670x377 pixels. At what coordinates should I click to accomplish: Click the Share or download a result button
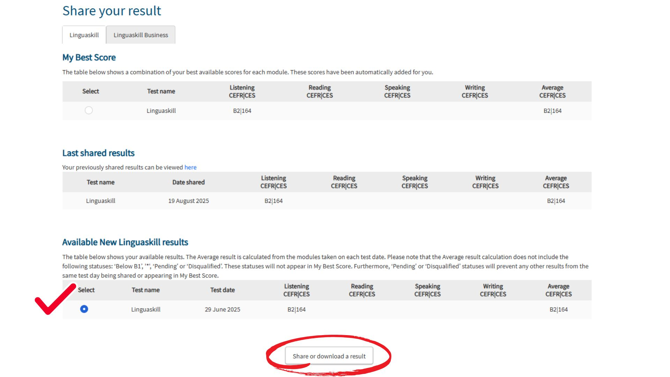pos(329,356)
